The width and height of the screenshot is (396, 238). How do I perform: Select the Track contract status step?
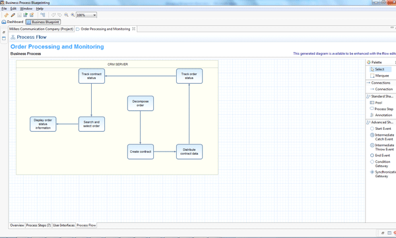point(92,76)
